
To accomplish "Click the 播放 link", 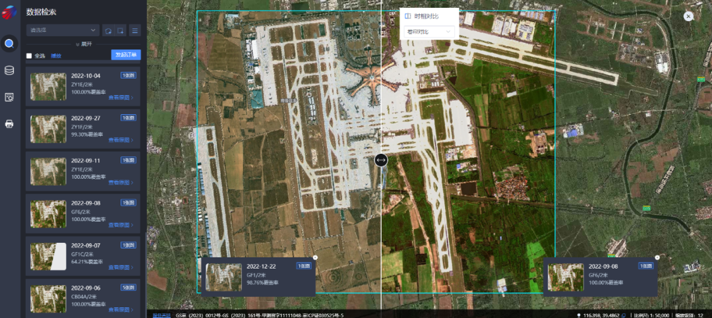I will 56,56.
